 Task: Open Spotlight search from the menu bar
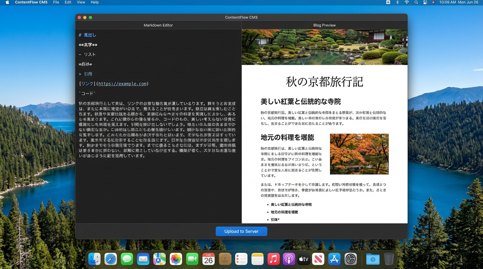click(416, 2)
